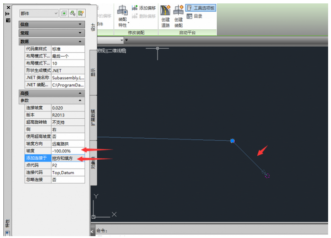Screen dimensions: 331x238
Task: Click the 二维线框 visual style control
Action: click(x=117, y=51)
